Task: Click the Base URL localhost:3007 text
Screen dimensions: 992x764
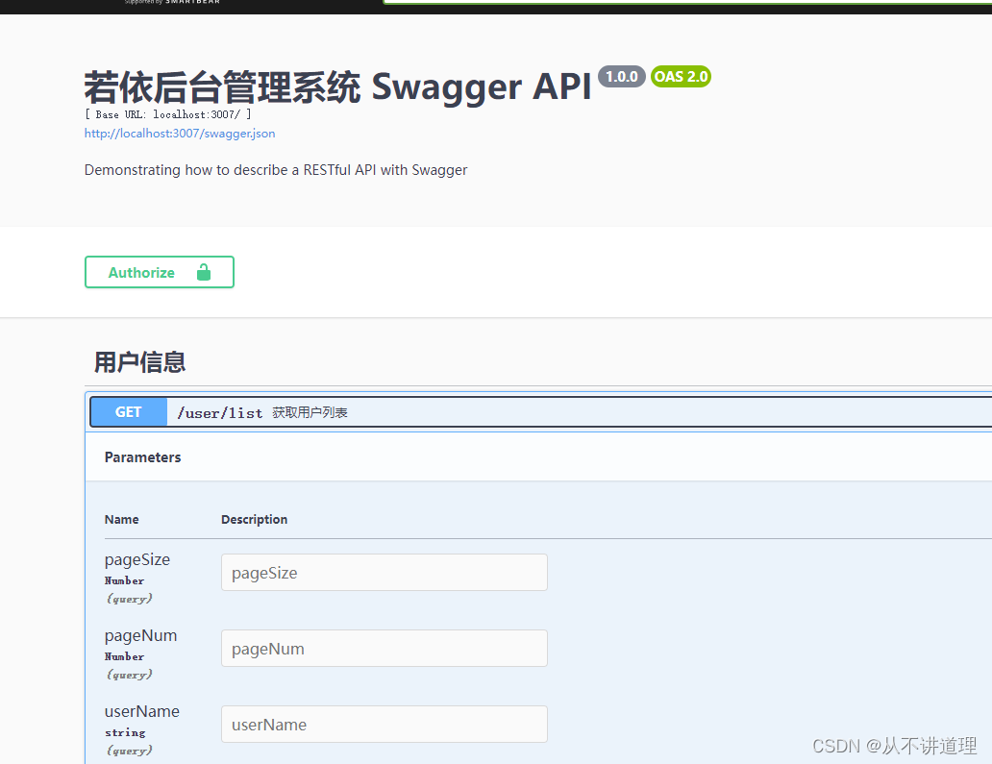Action: click(x=167, y=114)
